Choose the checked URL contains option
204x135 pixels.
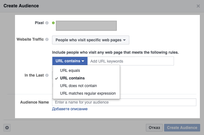click(86, 78)
